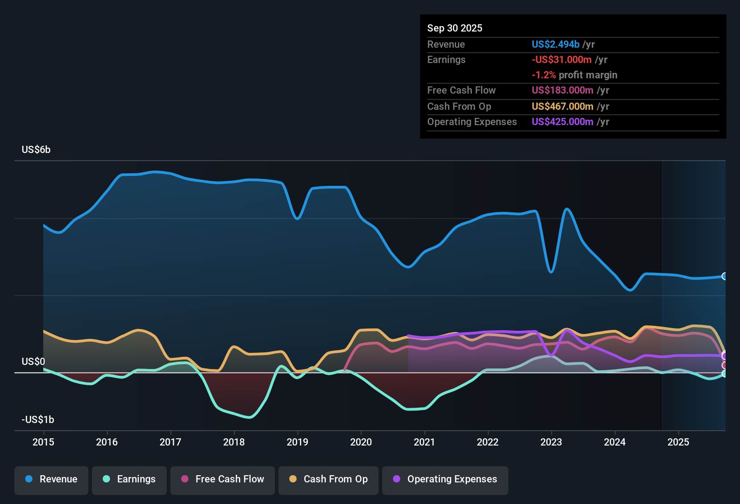Screen dimensions: 740x504
Task: Click the teal Earnings legend dot
Action: 106,479
